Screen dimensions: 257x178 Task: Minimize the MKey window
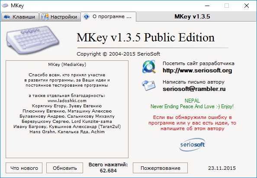pyautogui.click(x=207, y=6)
